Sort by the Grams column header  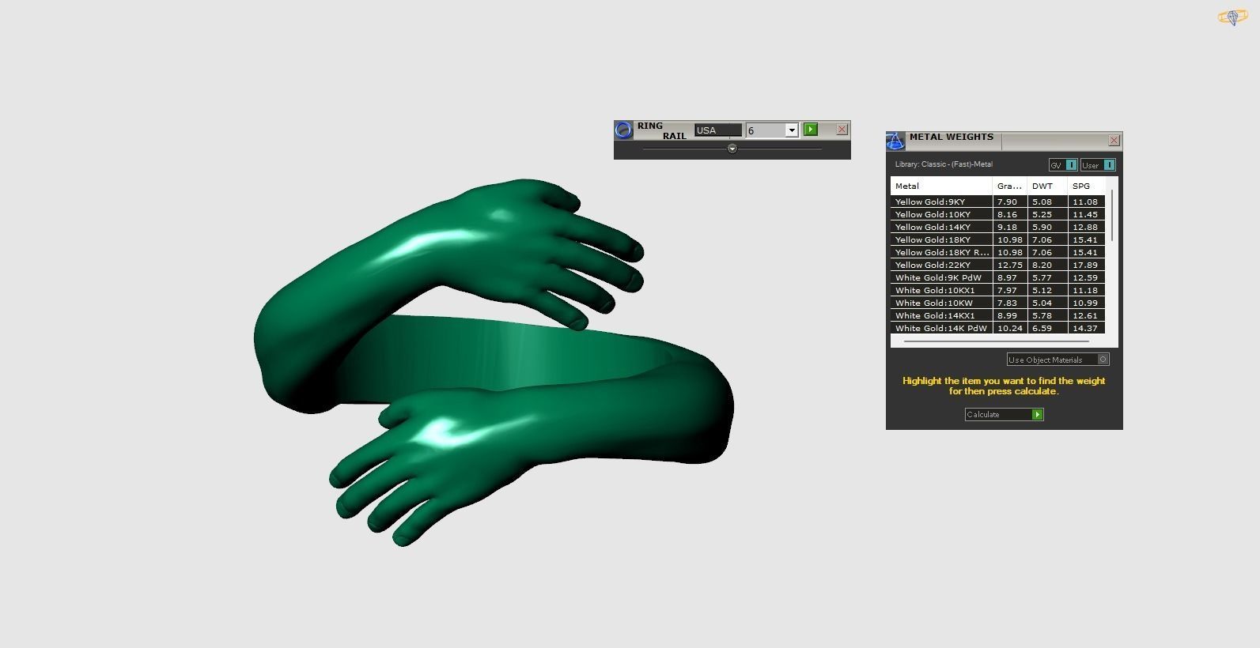1010,186
